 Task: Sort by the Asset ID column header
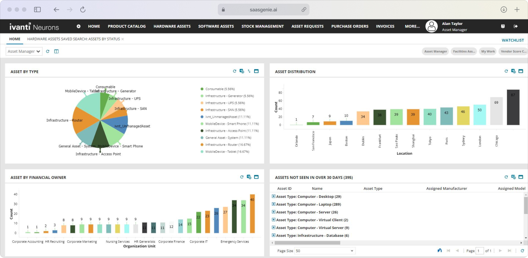[x=285, y=188]
